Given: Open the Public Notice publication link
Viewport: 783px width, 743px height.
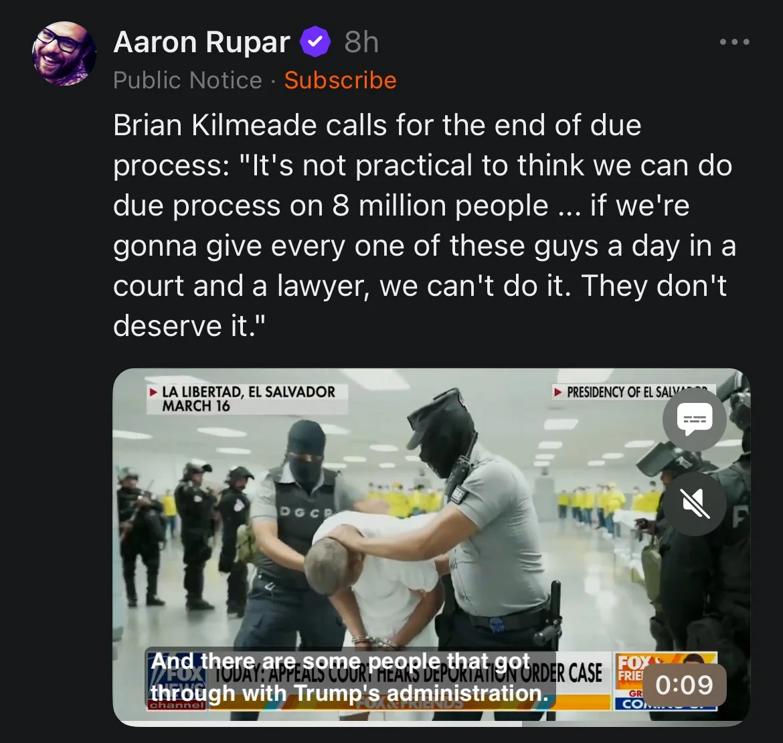Looking at the screenshot, I should click(x=187, y=80).
